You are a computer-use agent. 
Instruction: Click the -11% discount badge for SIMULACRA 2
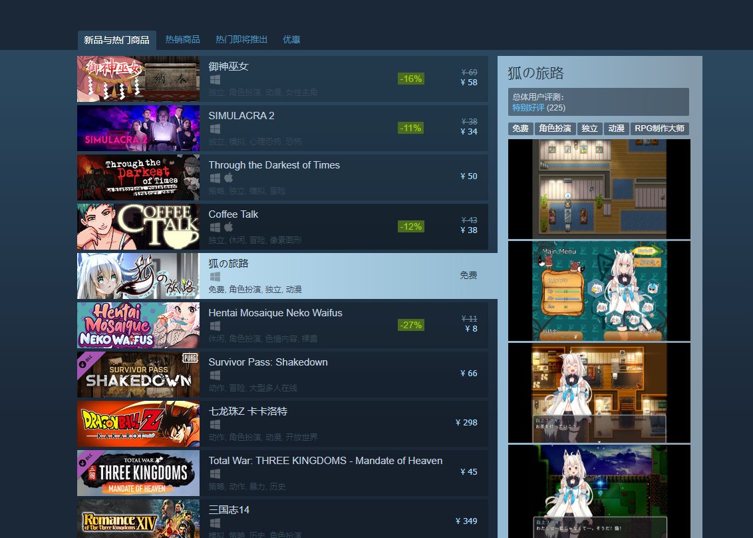[410, 129]
